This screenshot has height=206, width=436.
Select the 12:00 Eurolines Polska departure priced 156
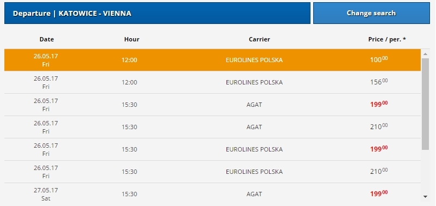pyautogui.click(x=212, y=82)
